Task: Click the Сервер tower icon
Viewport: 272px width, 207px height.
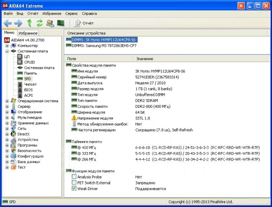Action: click(x=13, y=106)
